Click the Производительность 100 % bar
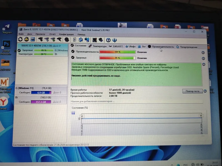222x166 pixels. tap(117, 52)
